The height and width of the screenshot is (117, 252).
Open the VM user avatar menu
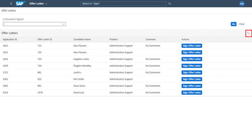pyautogui.click(x=241, y=4)
